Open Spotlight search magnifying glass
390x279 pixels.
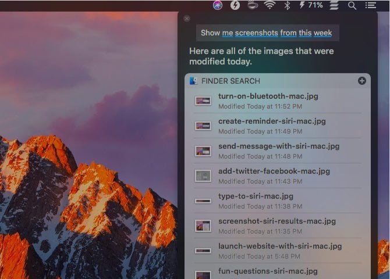tap(352, 5)
